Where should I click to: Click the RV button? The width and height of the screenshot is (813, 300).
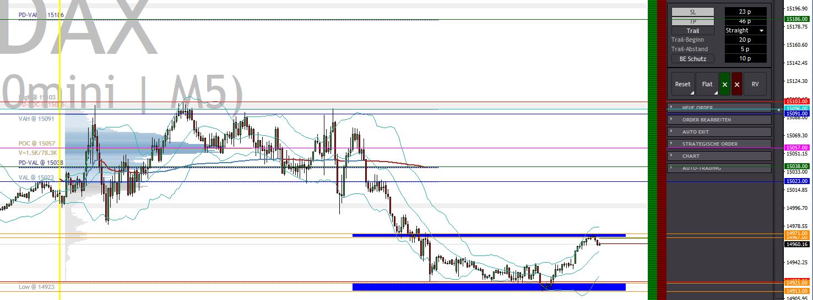tap(755, 84)
